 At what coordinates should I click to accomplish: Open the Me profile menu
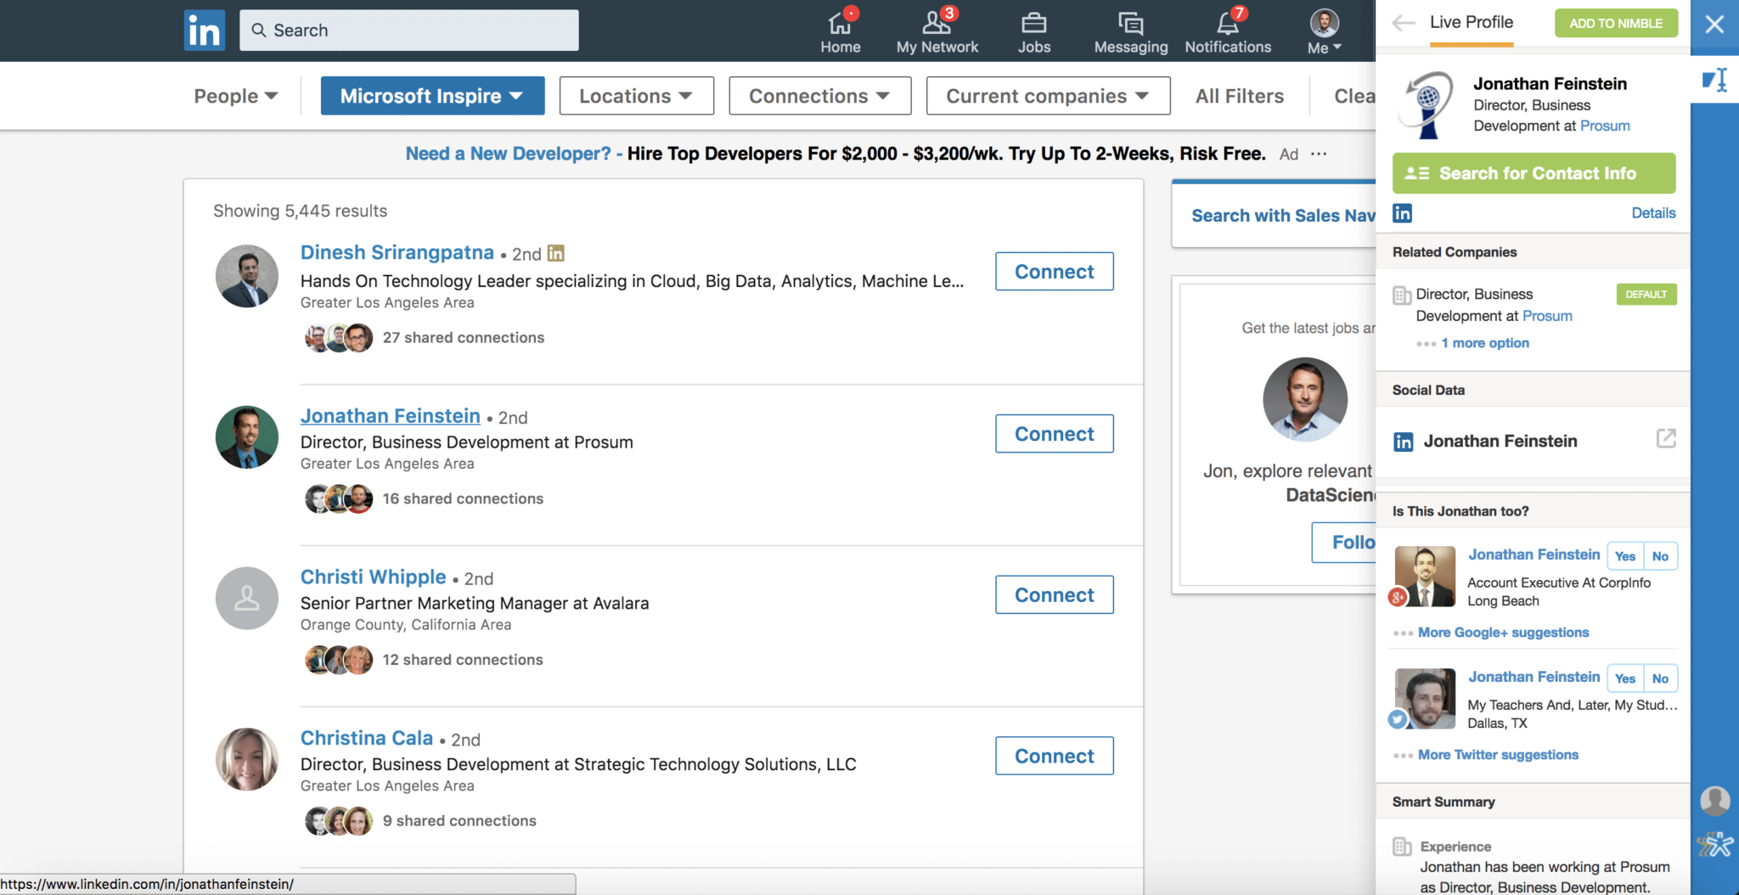(x=1324, y=31)
